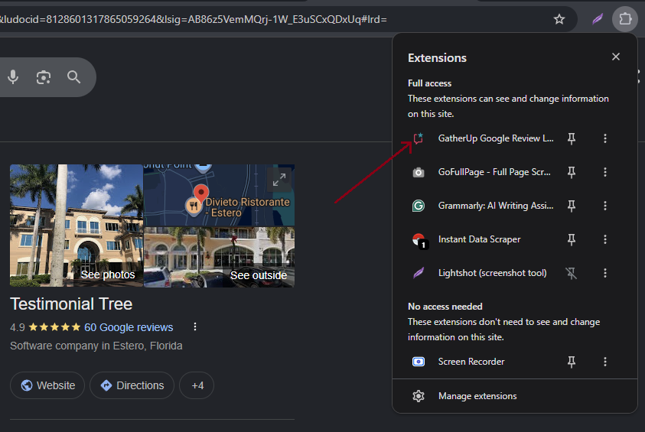Unpin the GatherUp Google Review extension
The width and height of the screenshot is (645, 432).
click(572, 138)
